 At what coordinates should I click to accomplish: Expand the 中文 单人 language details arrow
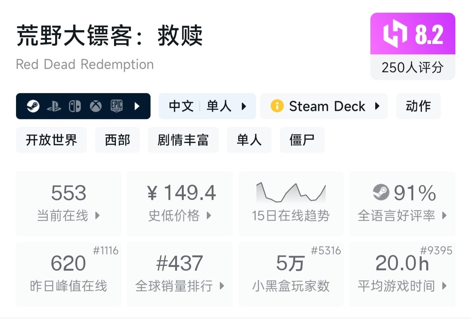[x=244, y=106]
